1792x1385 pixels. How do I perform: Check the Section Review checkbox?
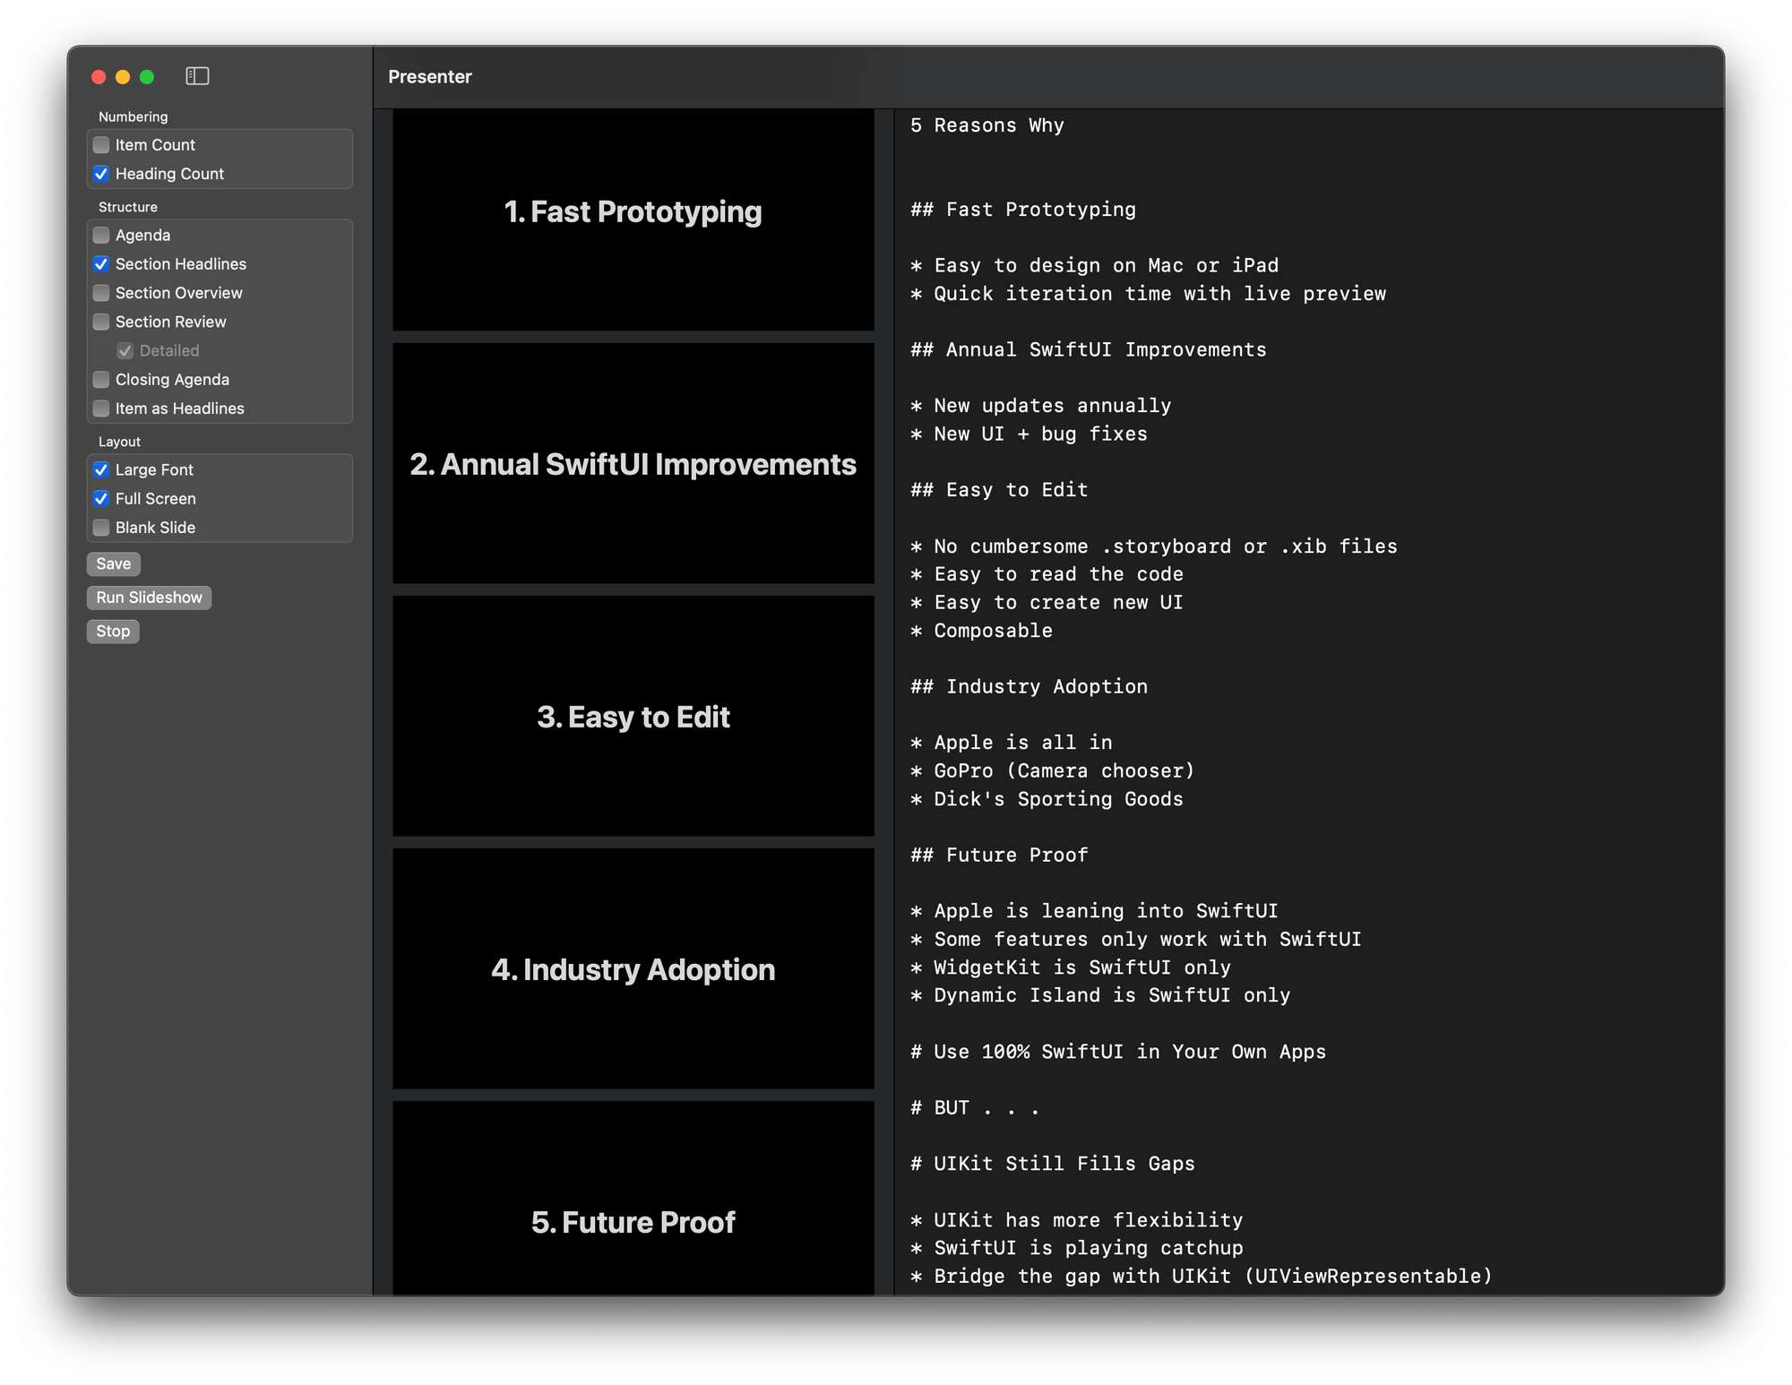(x=101, y=322)
